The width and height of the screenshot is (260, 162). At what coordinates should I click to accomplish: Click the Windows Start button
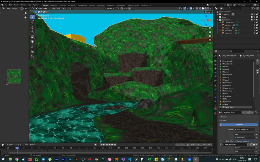coord(3,159)
